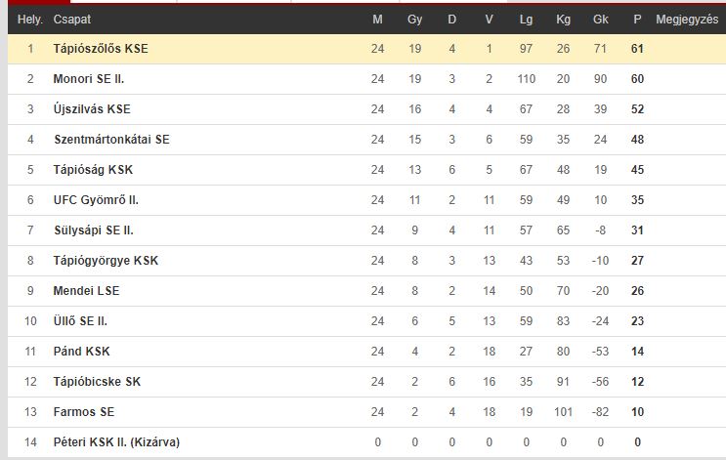This screenshot has width=726, height=460.
Task: Click the Csapat column header
Action: pos(71,20)
